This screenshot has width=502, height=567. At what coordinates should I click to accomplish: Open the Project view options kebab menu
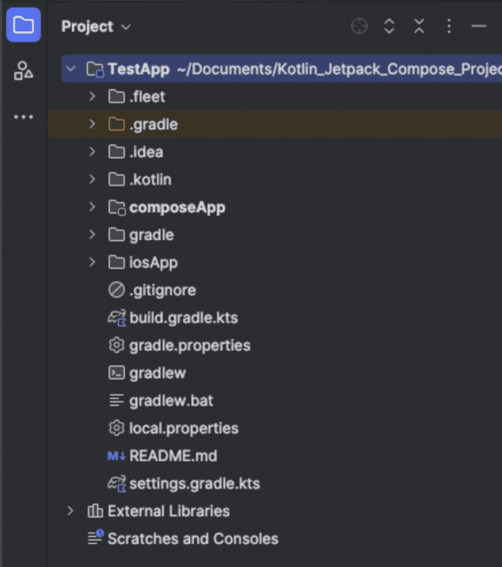pos(449,26)
